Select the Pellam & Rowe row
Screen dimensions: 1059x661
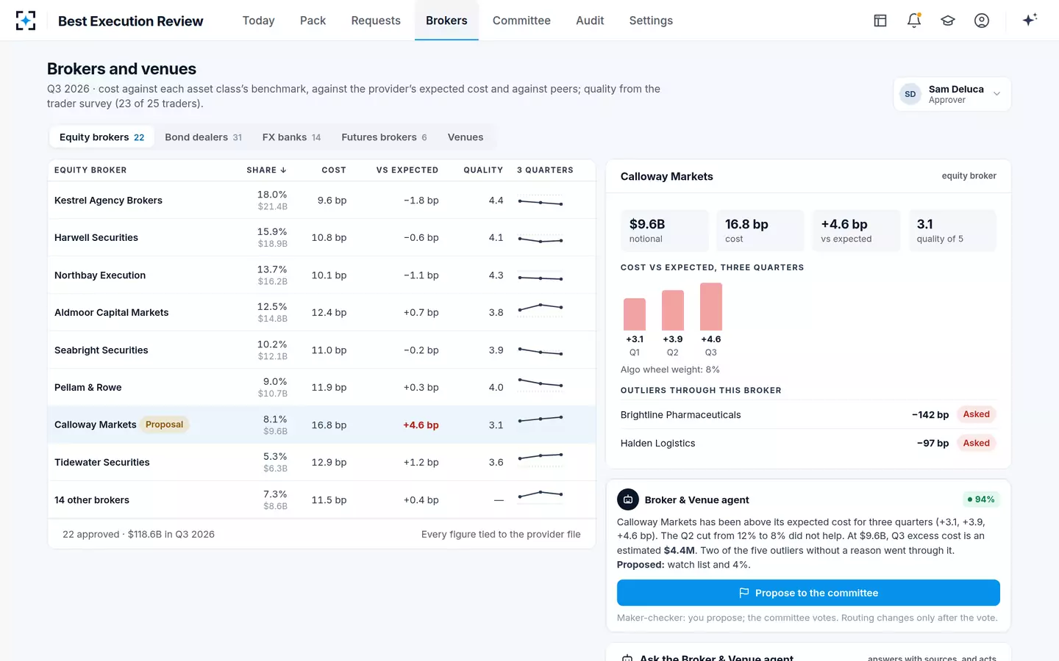[321, 388]
